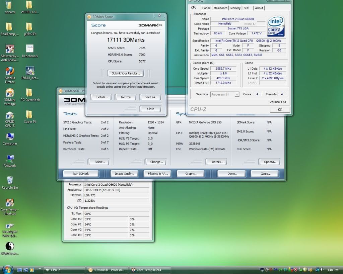Click the CPU-Z Name field Intel Core 2 Quad Q6600

tap(238, 19)
